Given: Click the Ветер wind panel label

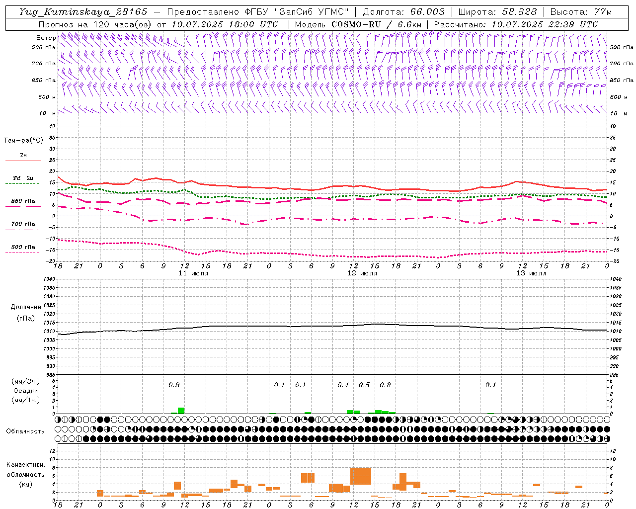Looking at the screenshot, I should click(x=46, y=38).
